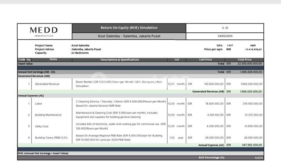Click the Kost Salemba - Salemba, Jakarta Pusat subtitle

[x=129, y=36]
